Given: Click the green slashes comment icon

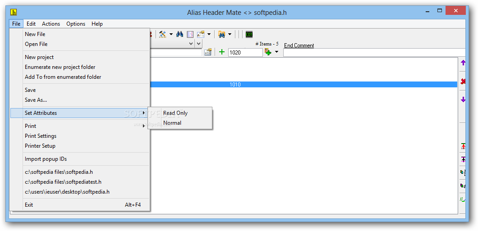Looking at the screenshot, I should pos(463,199).
